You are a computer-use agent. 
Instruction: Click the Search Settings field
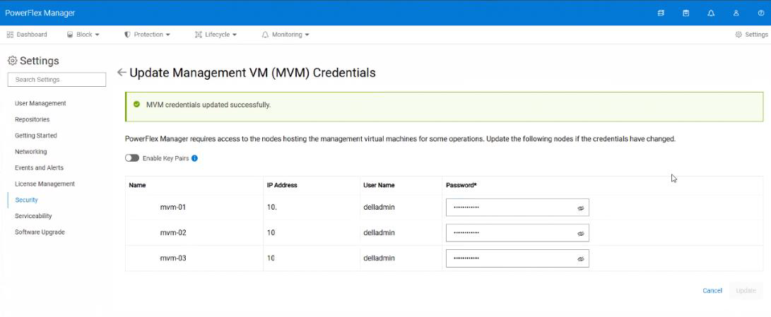pos(57,80)
